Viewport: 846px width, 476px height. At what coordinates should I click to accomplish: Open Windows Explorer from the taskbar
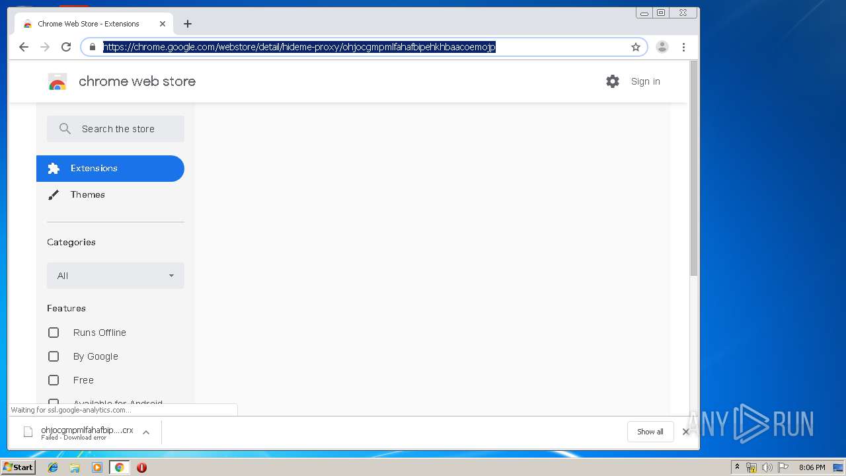pos(75,467)
